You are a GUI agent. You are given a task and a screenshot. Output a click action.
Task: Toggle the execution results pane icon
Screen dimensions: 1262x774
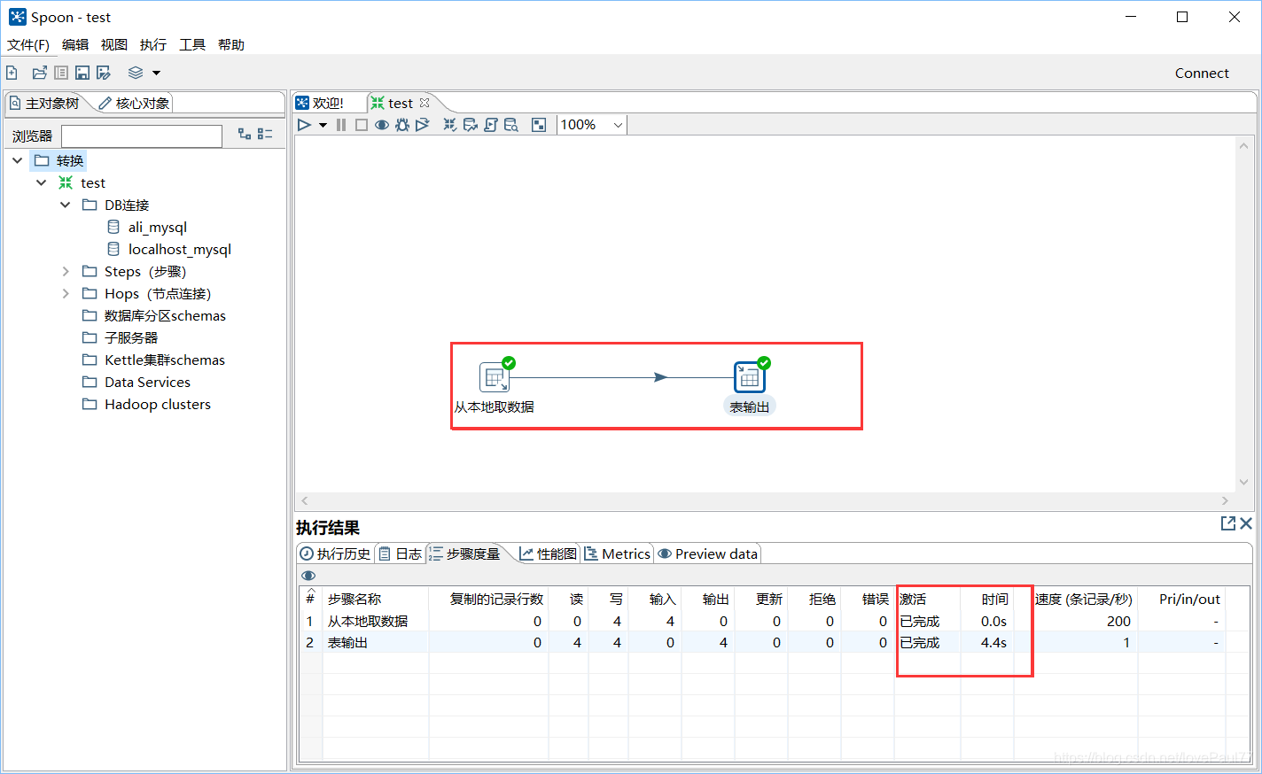pyautogui.click(x=539, y=125)
